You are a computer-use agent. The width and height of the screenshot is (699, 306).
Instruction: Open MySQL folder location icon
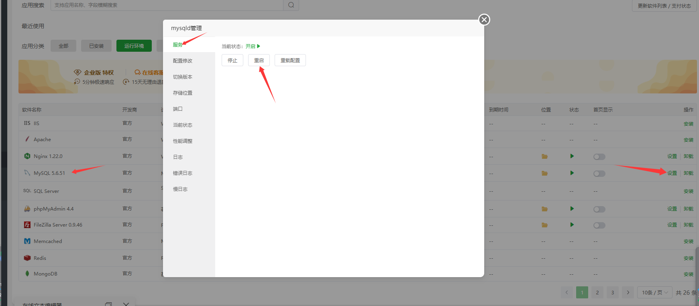[544, 173]
